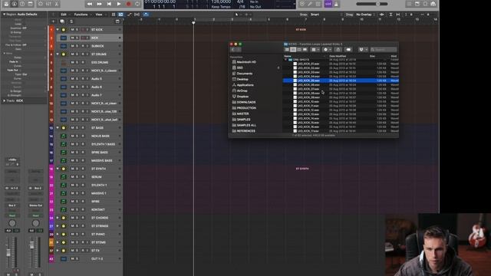491x276 pixels.
Task: Collapse the ST KICK track stack
Action: point(58,29)
